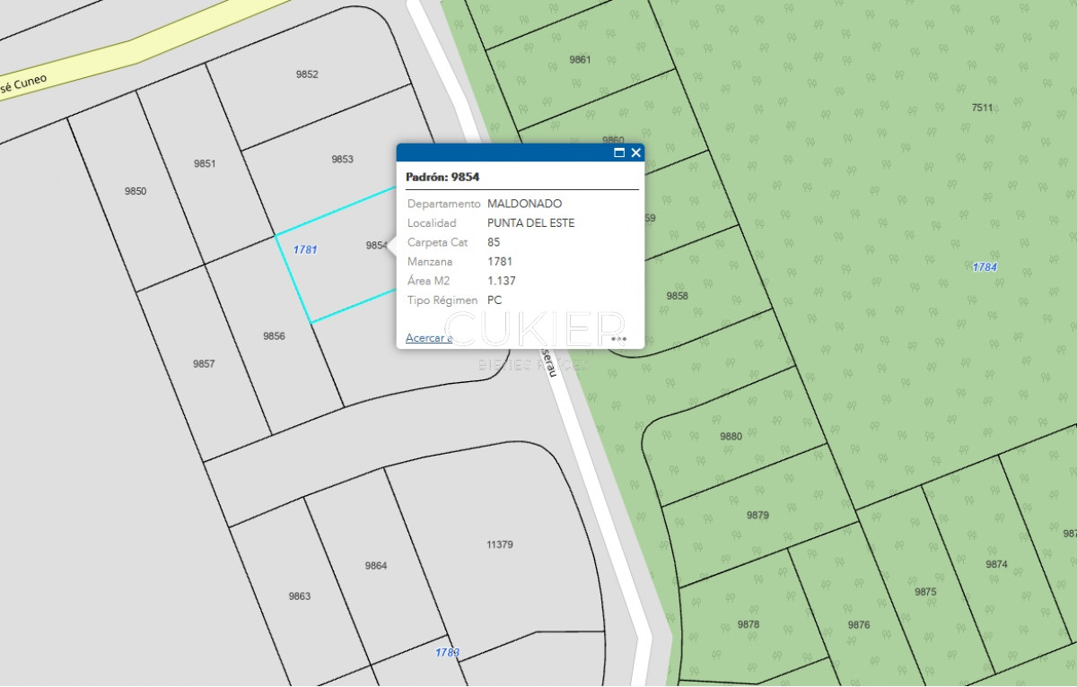
Task: Select parcel 9858
Action: (x=678, y=294)
